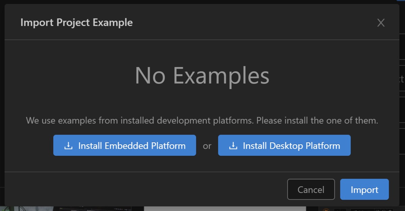Click the "Import Project Example" dialog title
405x211 pixels.
pos(77,23)
